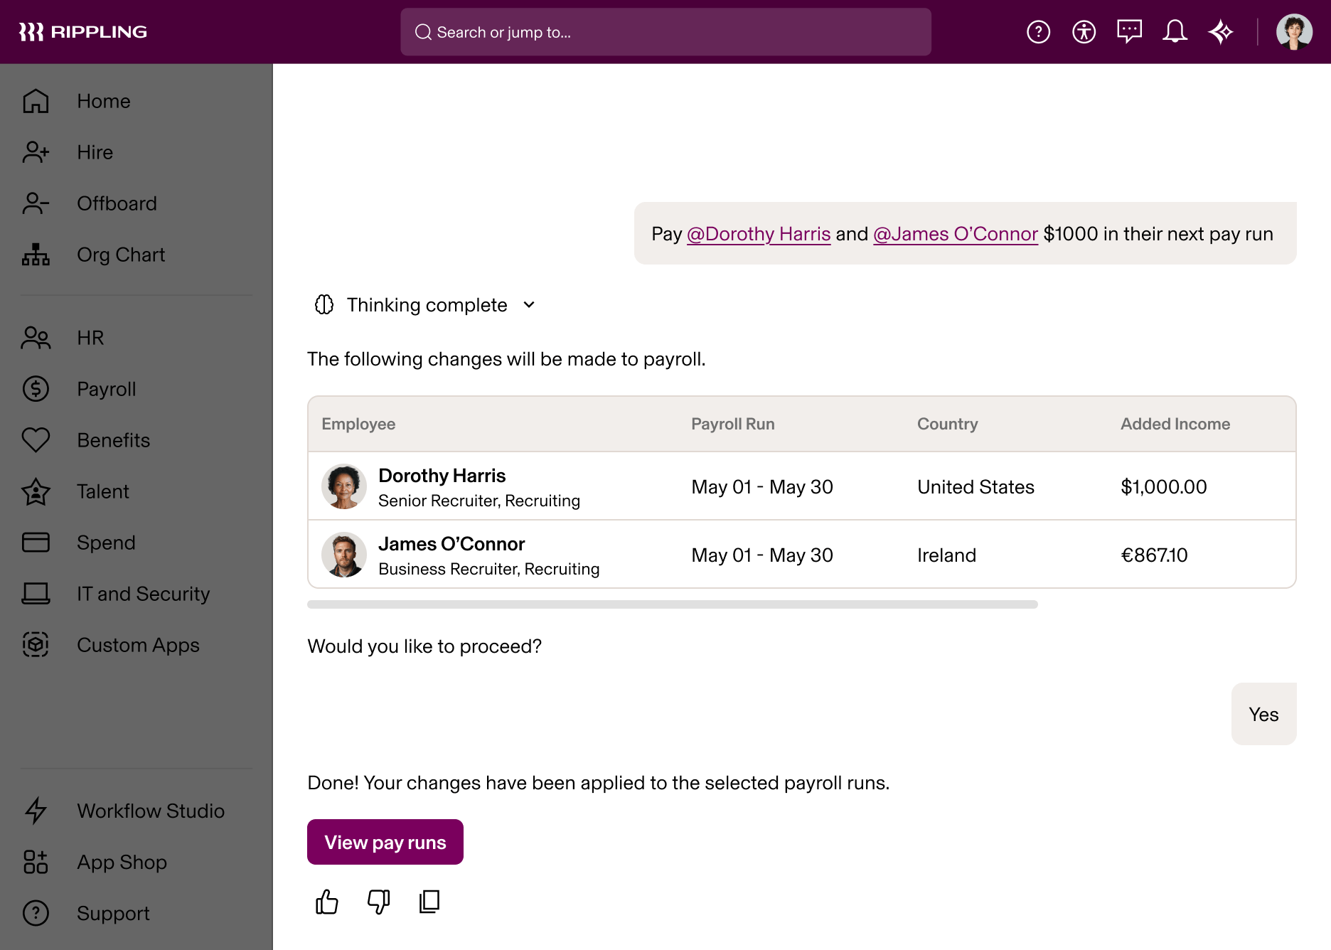Open the AI sparkle assistant icon
The width and height of the screenshot is (1331, 950).
pyautogui.click(x=1221, y=31)
